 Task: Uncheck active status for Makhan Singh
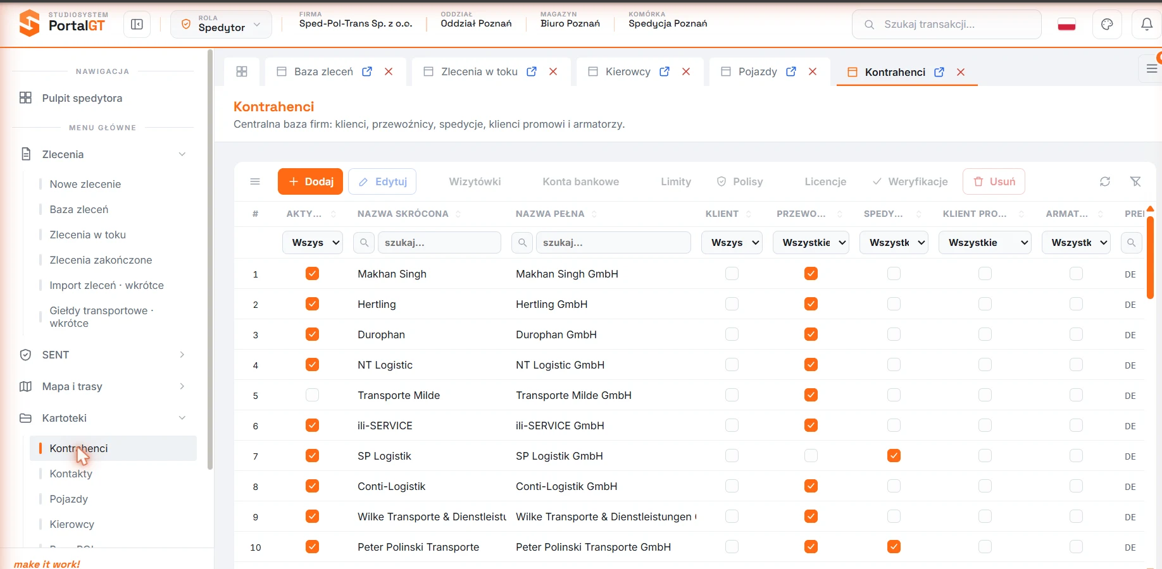click(312, 274)
